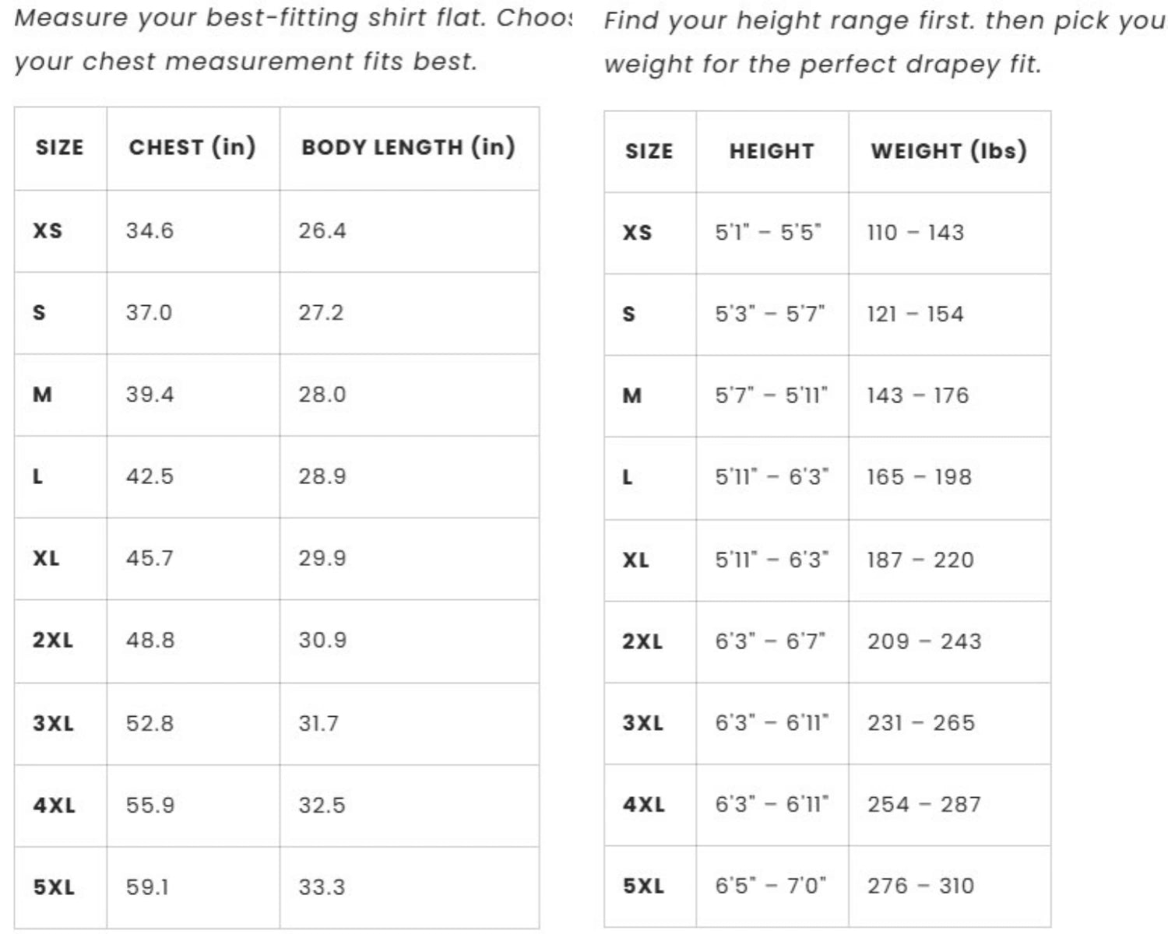The image size is (1168, 934).
Task: Select 2XL label in the chest table
Action: click(x=52, y=641)
